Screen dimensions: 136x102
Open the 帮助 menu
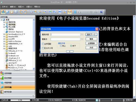(37, 7)
